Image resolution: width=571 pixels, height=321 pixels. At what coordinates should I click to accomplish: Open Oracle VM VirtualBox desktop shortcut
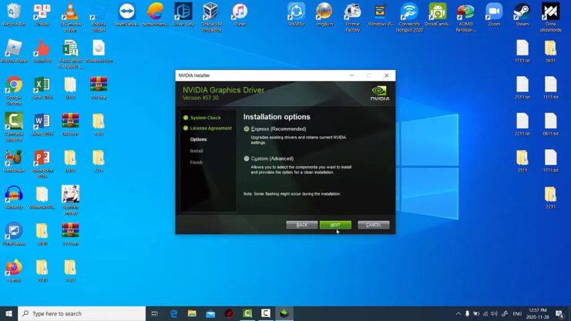pos(211,18)
